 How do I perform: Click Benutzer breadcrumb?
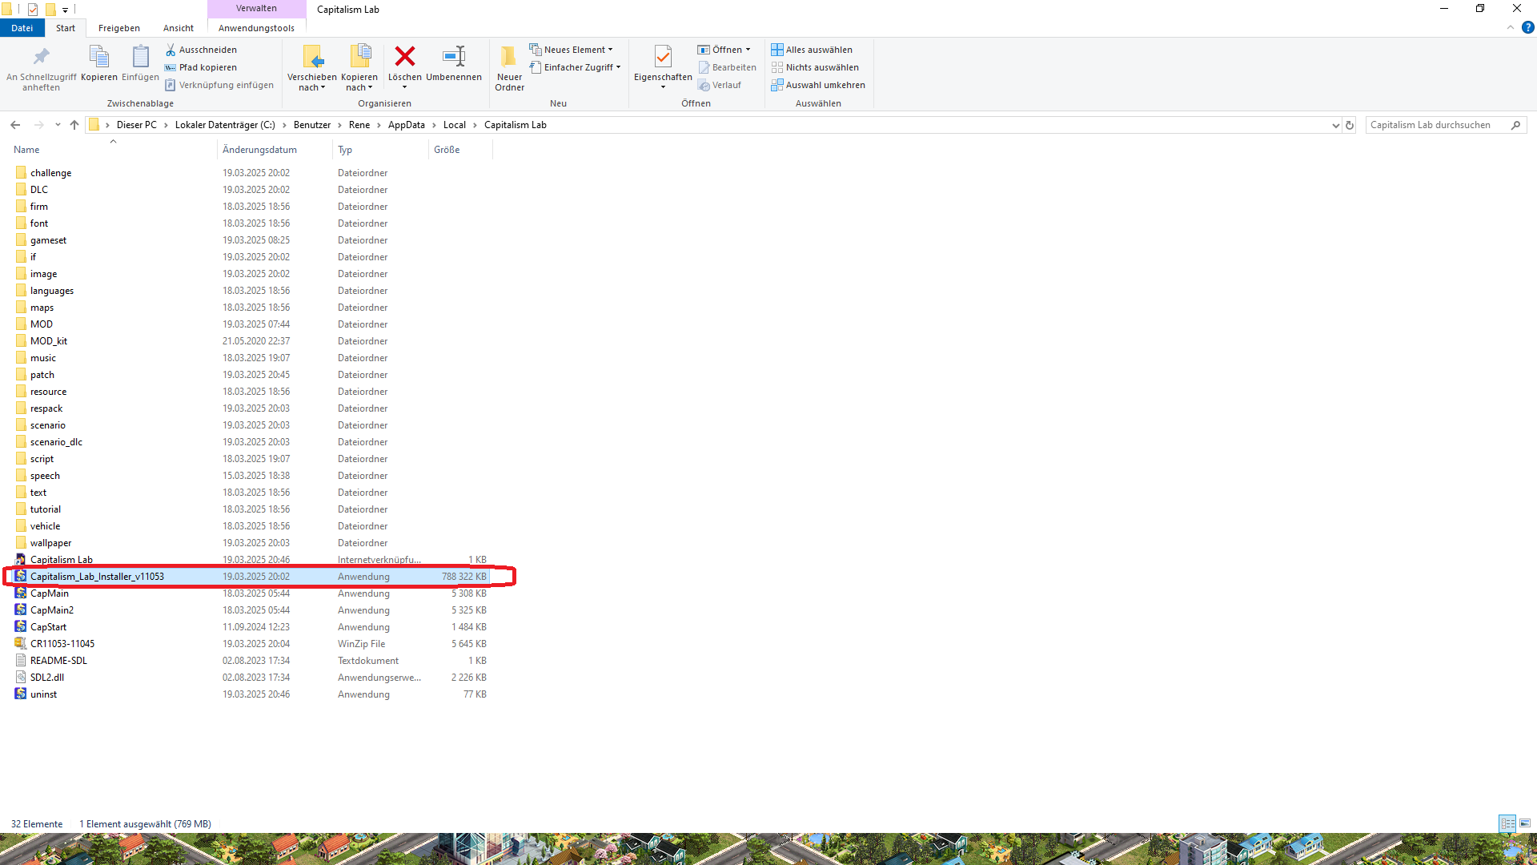pos(312,125)
